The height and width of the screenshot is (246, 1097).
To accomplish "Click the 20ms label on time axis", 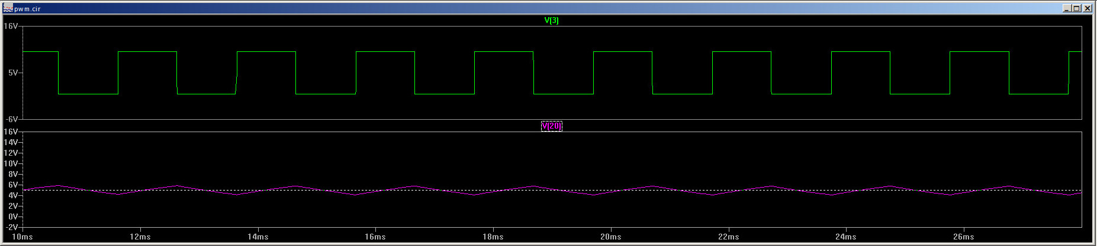I will pyautogui.click(x=611, y=237).
